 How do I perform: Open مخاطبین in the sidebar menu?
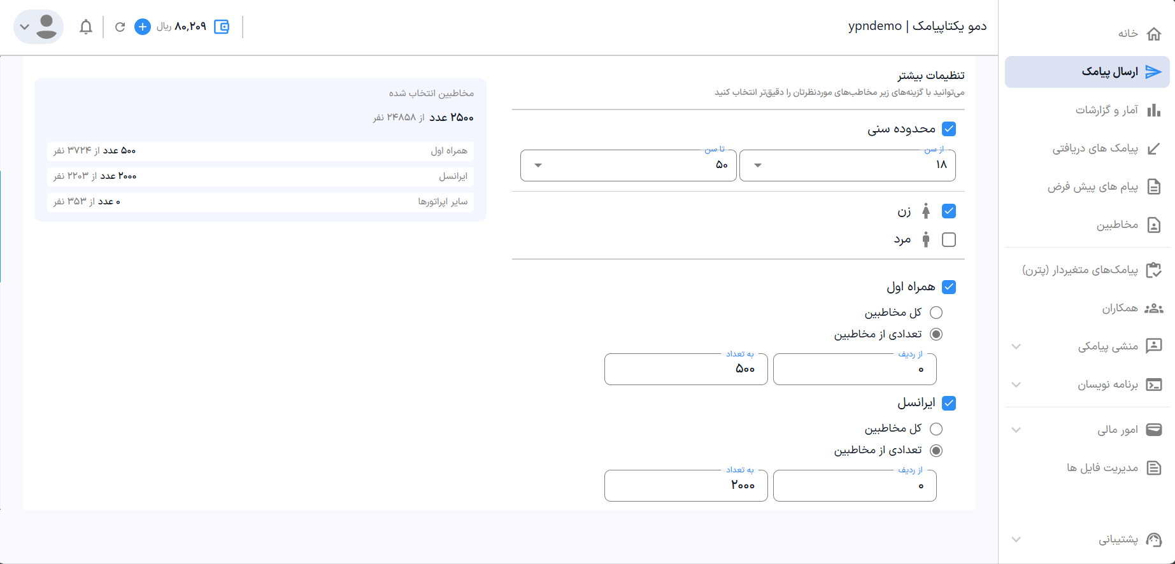click(x=1117, y=225)
